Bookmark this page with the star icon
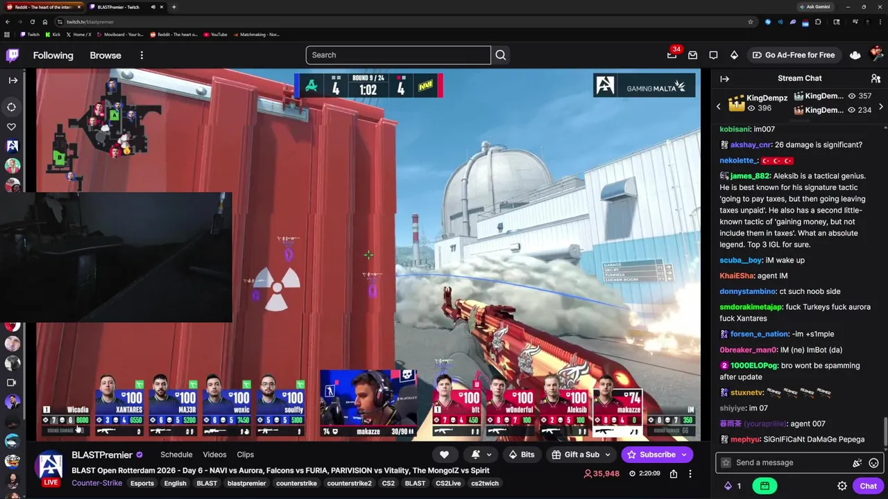888x499 pixels. click(x=750, y=21)
